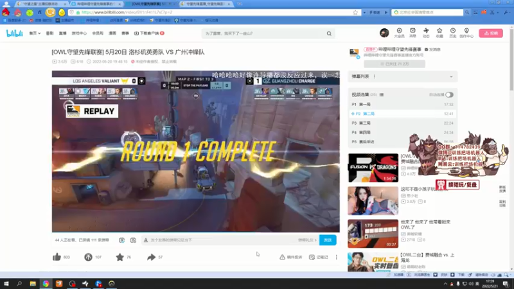Like the video with thumbs-up icon
514x289 pixels.
pos(57,257)
